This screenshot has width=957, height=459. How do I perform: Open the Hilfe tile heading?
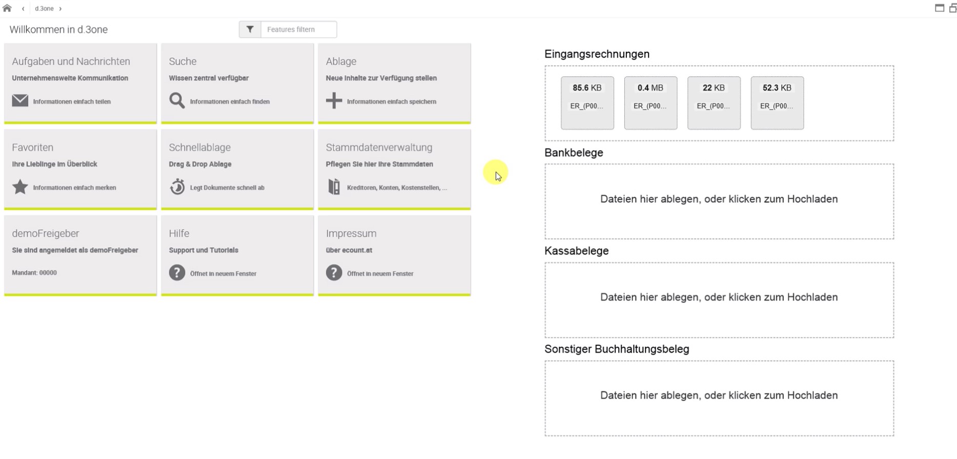[x=179, y=233]
